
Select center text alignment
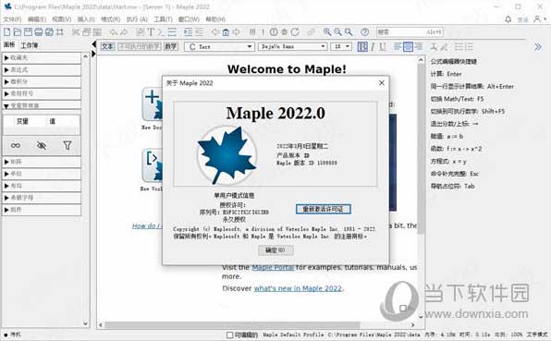(x=408, y=46)
